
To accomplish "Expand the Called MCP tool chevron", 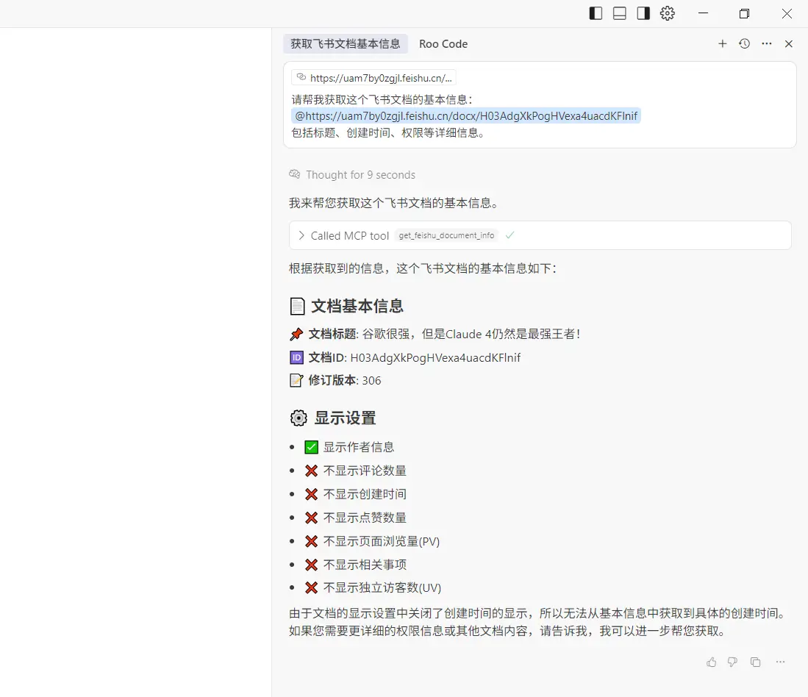I will click(x=301, y=235).
